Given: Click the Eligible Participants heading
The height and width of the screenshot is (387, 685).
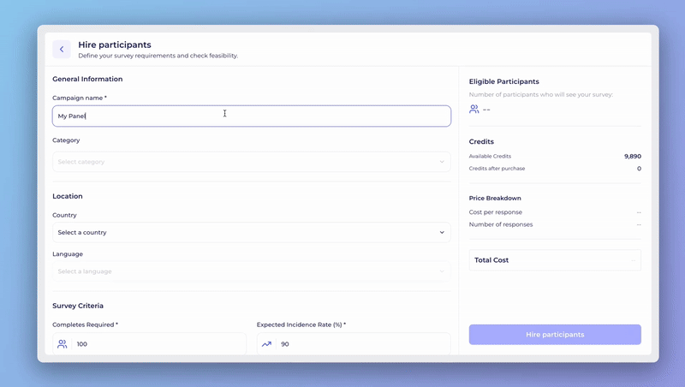Looking at the screenshot, I should (x=503, y=81).
